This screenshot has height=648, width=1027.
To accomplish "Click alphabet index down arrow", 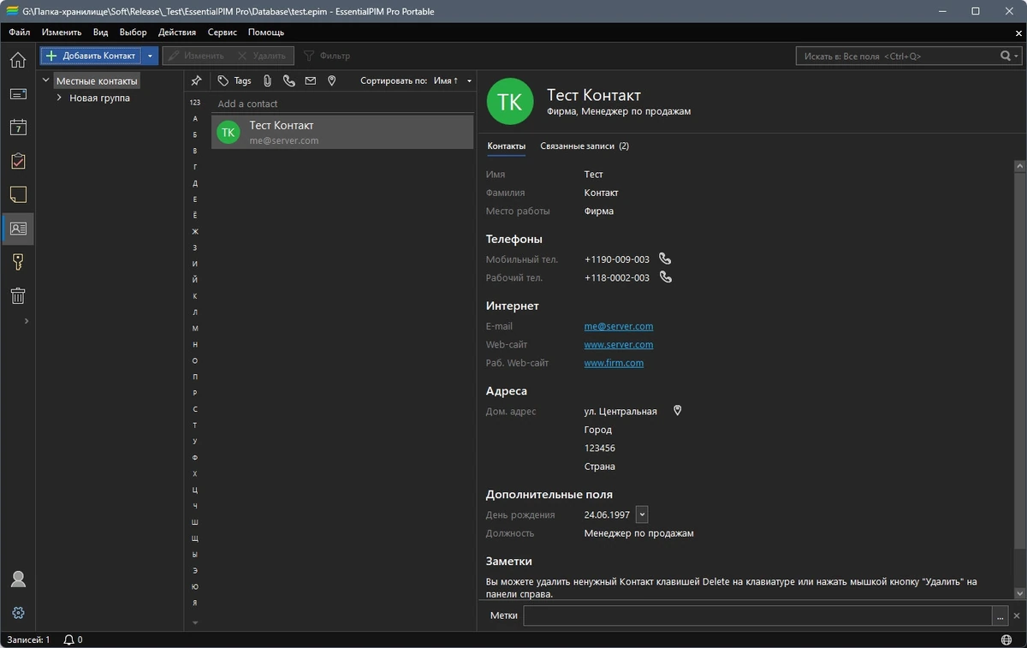I will coord(195,622).
